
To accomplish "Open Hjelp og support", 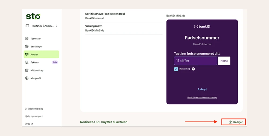I will point(34,116).
